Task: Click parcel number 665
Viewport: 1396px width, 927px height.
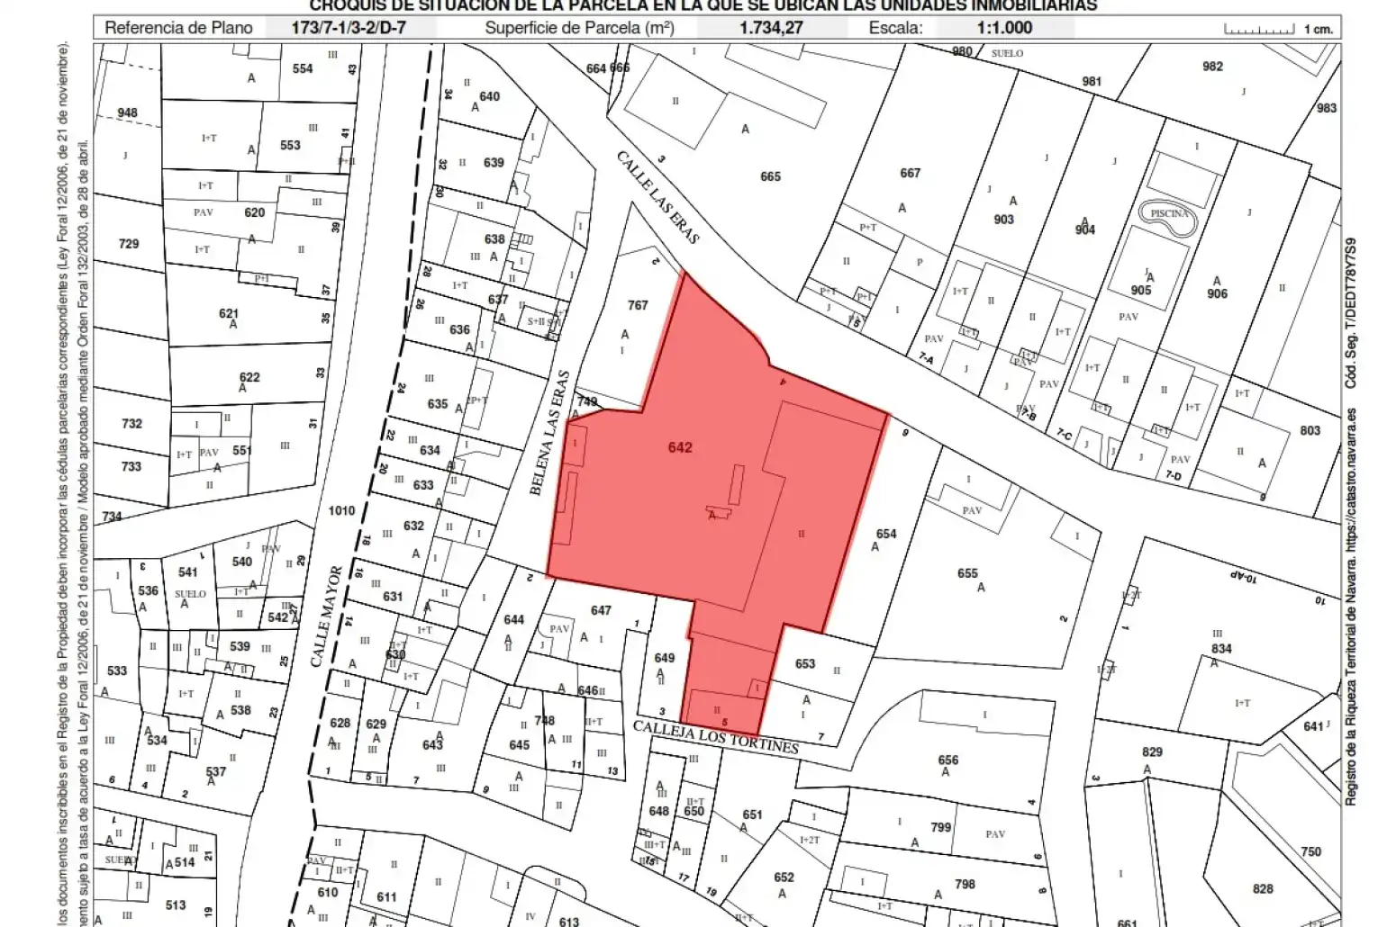Action: [770, 176]
